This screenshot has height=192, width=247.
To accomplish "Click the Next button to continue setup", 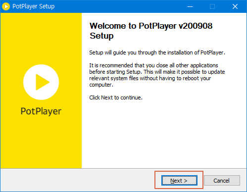I will (179, 181).
